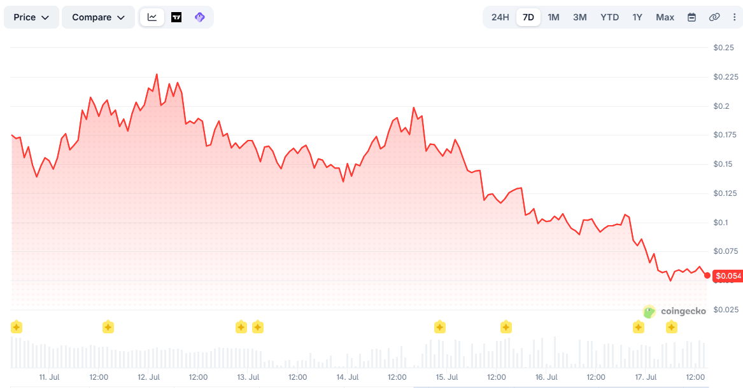Switch to the line chart view icon
This screenshot has height=388, width=743.
152,18
